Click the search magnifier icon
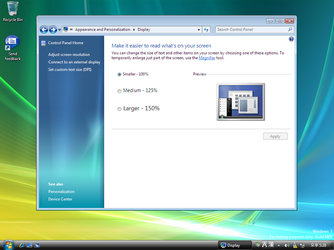Image resolution: width=334 pixels, height=250 pixels. [x=290, y=29]
